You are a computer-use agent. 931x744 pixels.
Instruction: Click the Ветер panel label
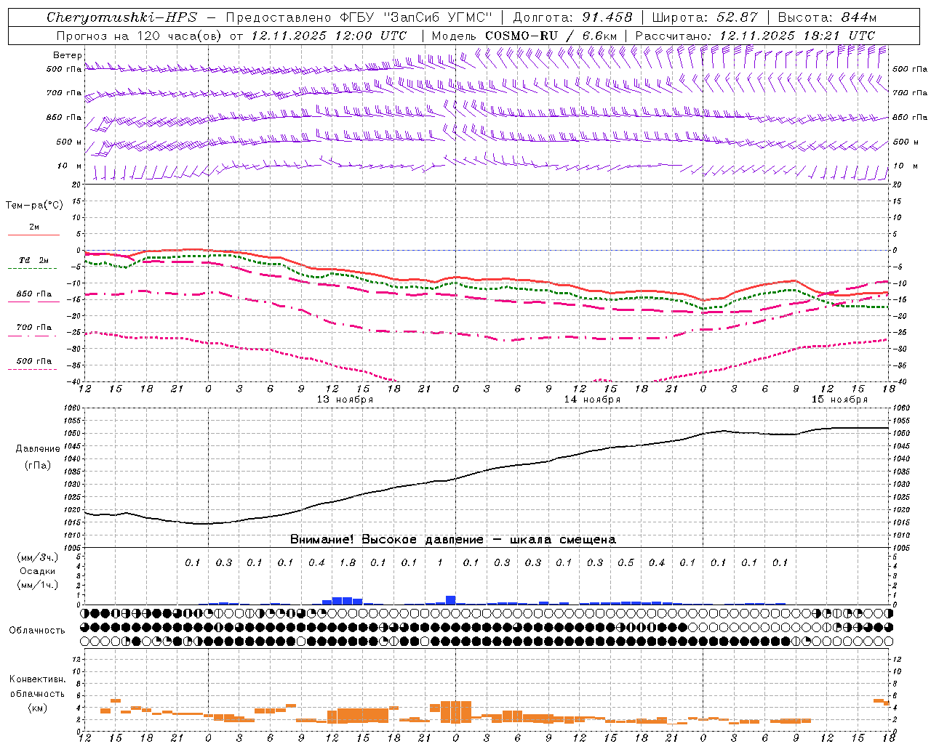[x=68, y=55]
